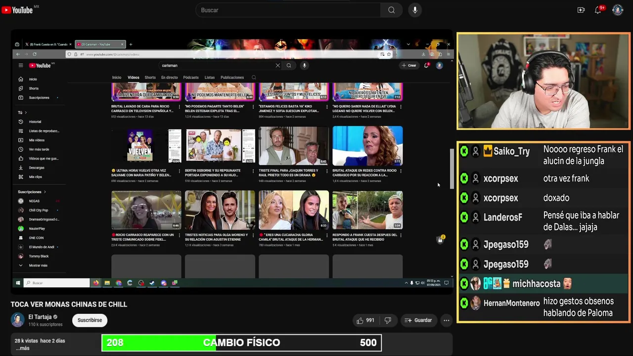Open hamburger guide menu in the streamed YouTube
The width and height of the screenshot is (633, 356).
click(x=21, y=65)
